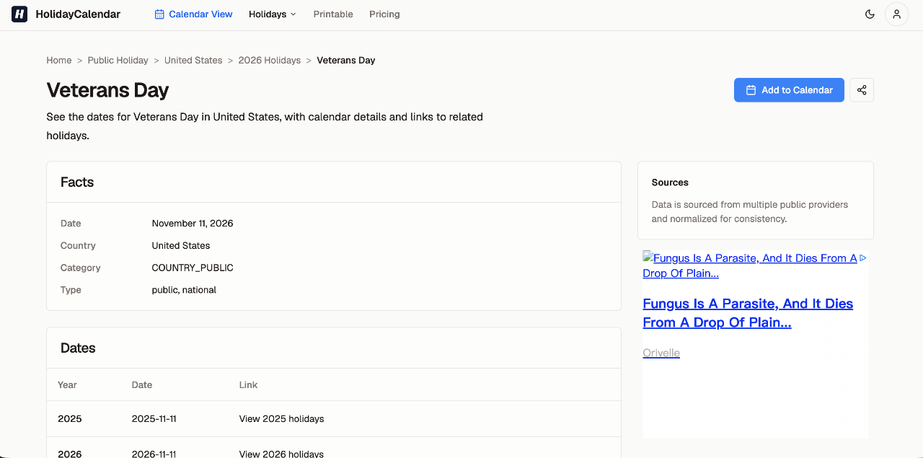Viewport: 923px width, 458px height.
Task: Open Calendar View in the navigation
Action: [x=193, y=14]
